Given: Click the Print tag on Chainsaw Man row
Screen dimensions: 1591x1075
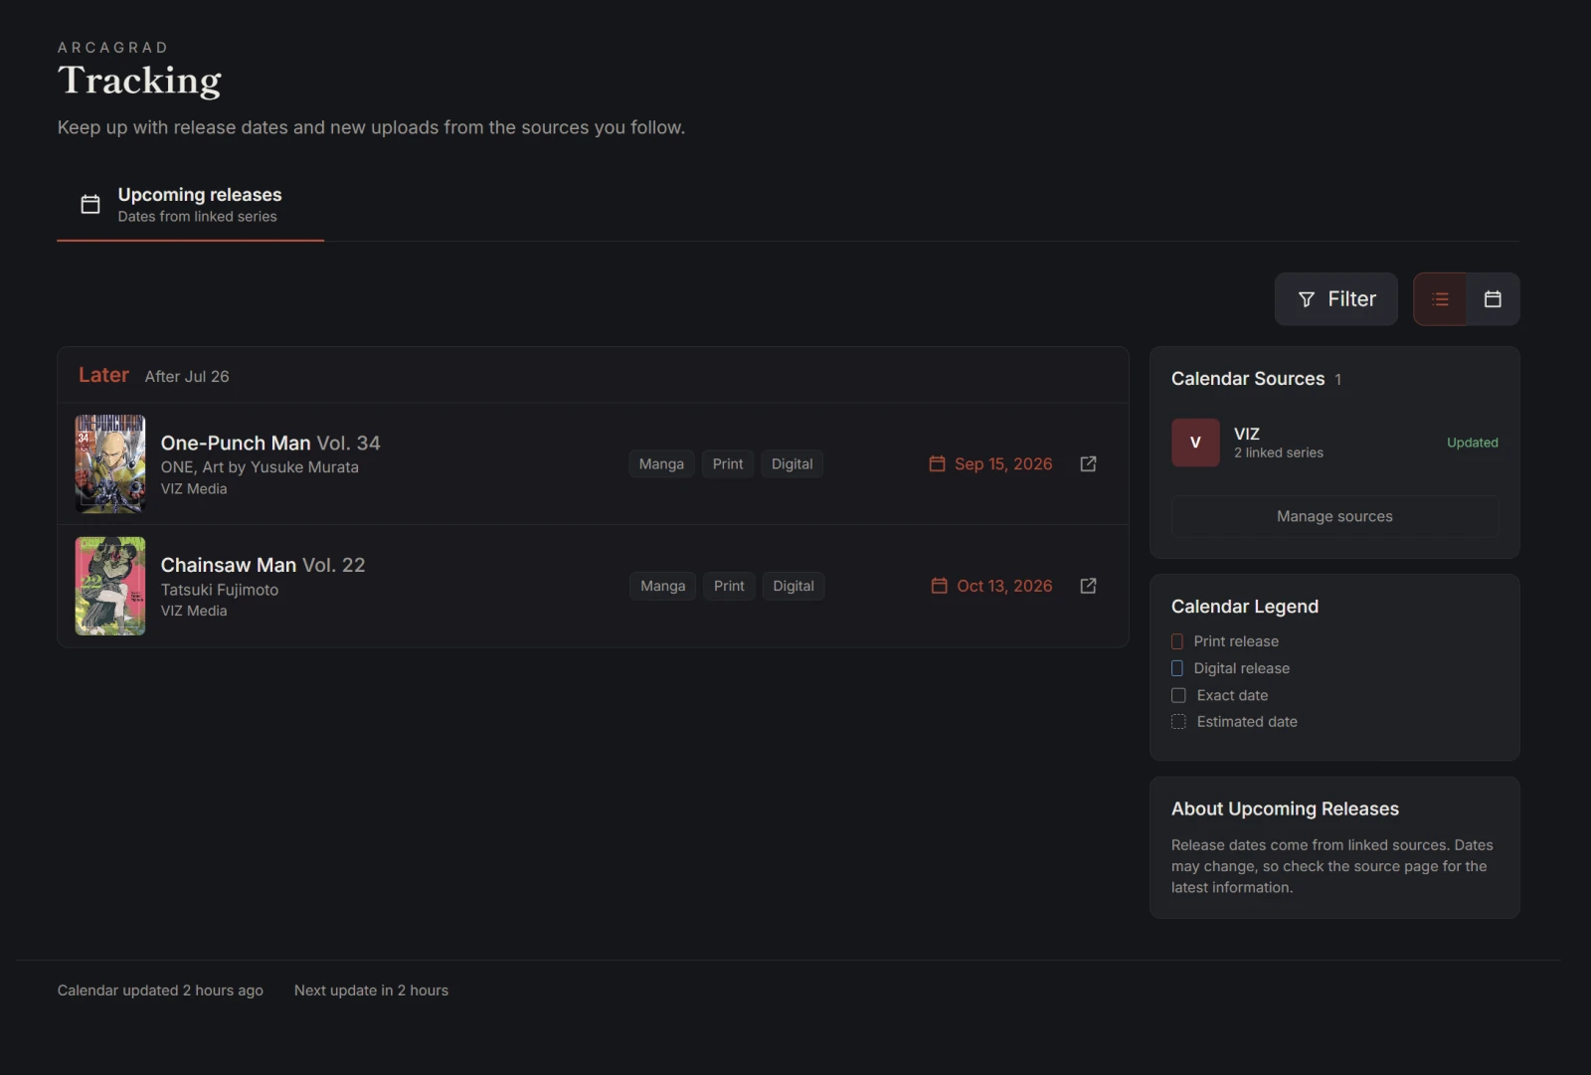Looking at the screenshot, I should (x=729, y=587).
